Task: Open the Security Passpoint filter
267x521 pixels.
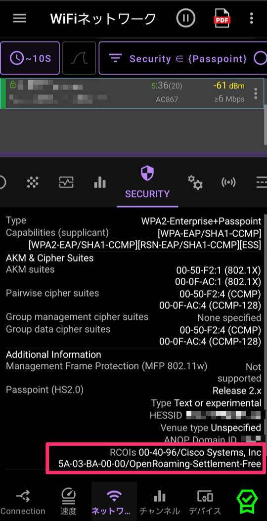Action: pyautogui.click(x=183, y=58)
